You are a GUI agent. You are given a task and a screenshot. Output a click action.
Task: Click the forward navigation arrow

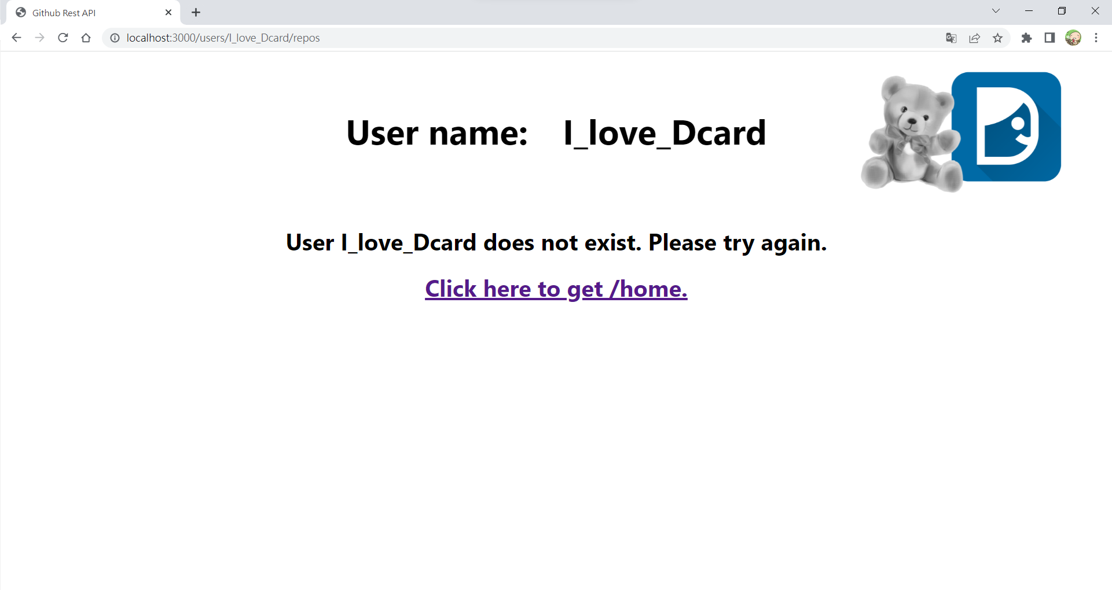39,38
